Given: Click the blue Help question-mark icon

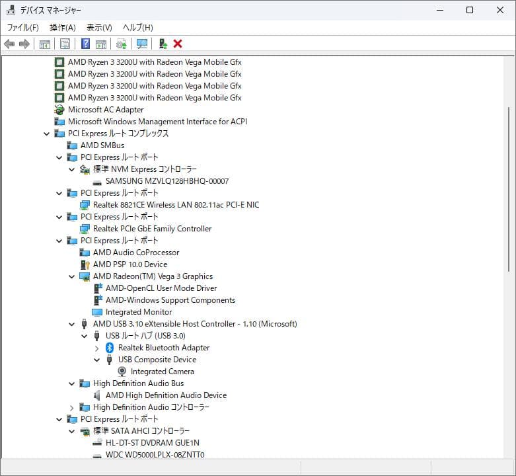Looking at the screenshot, I should pyautogui.click(x=85, y=44).
